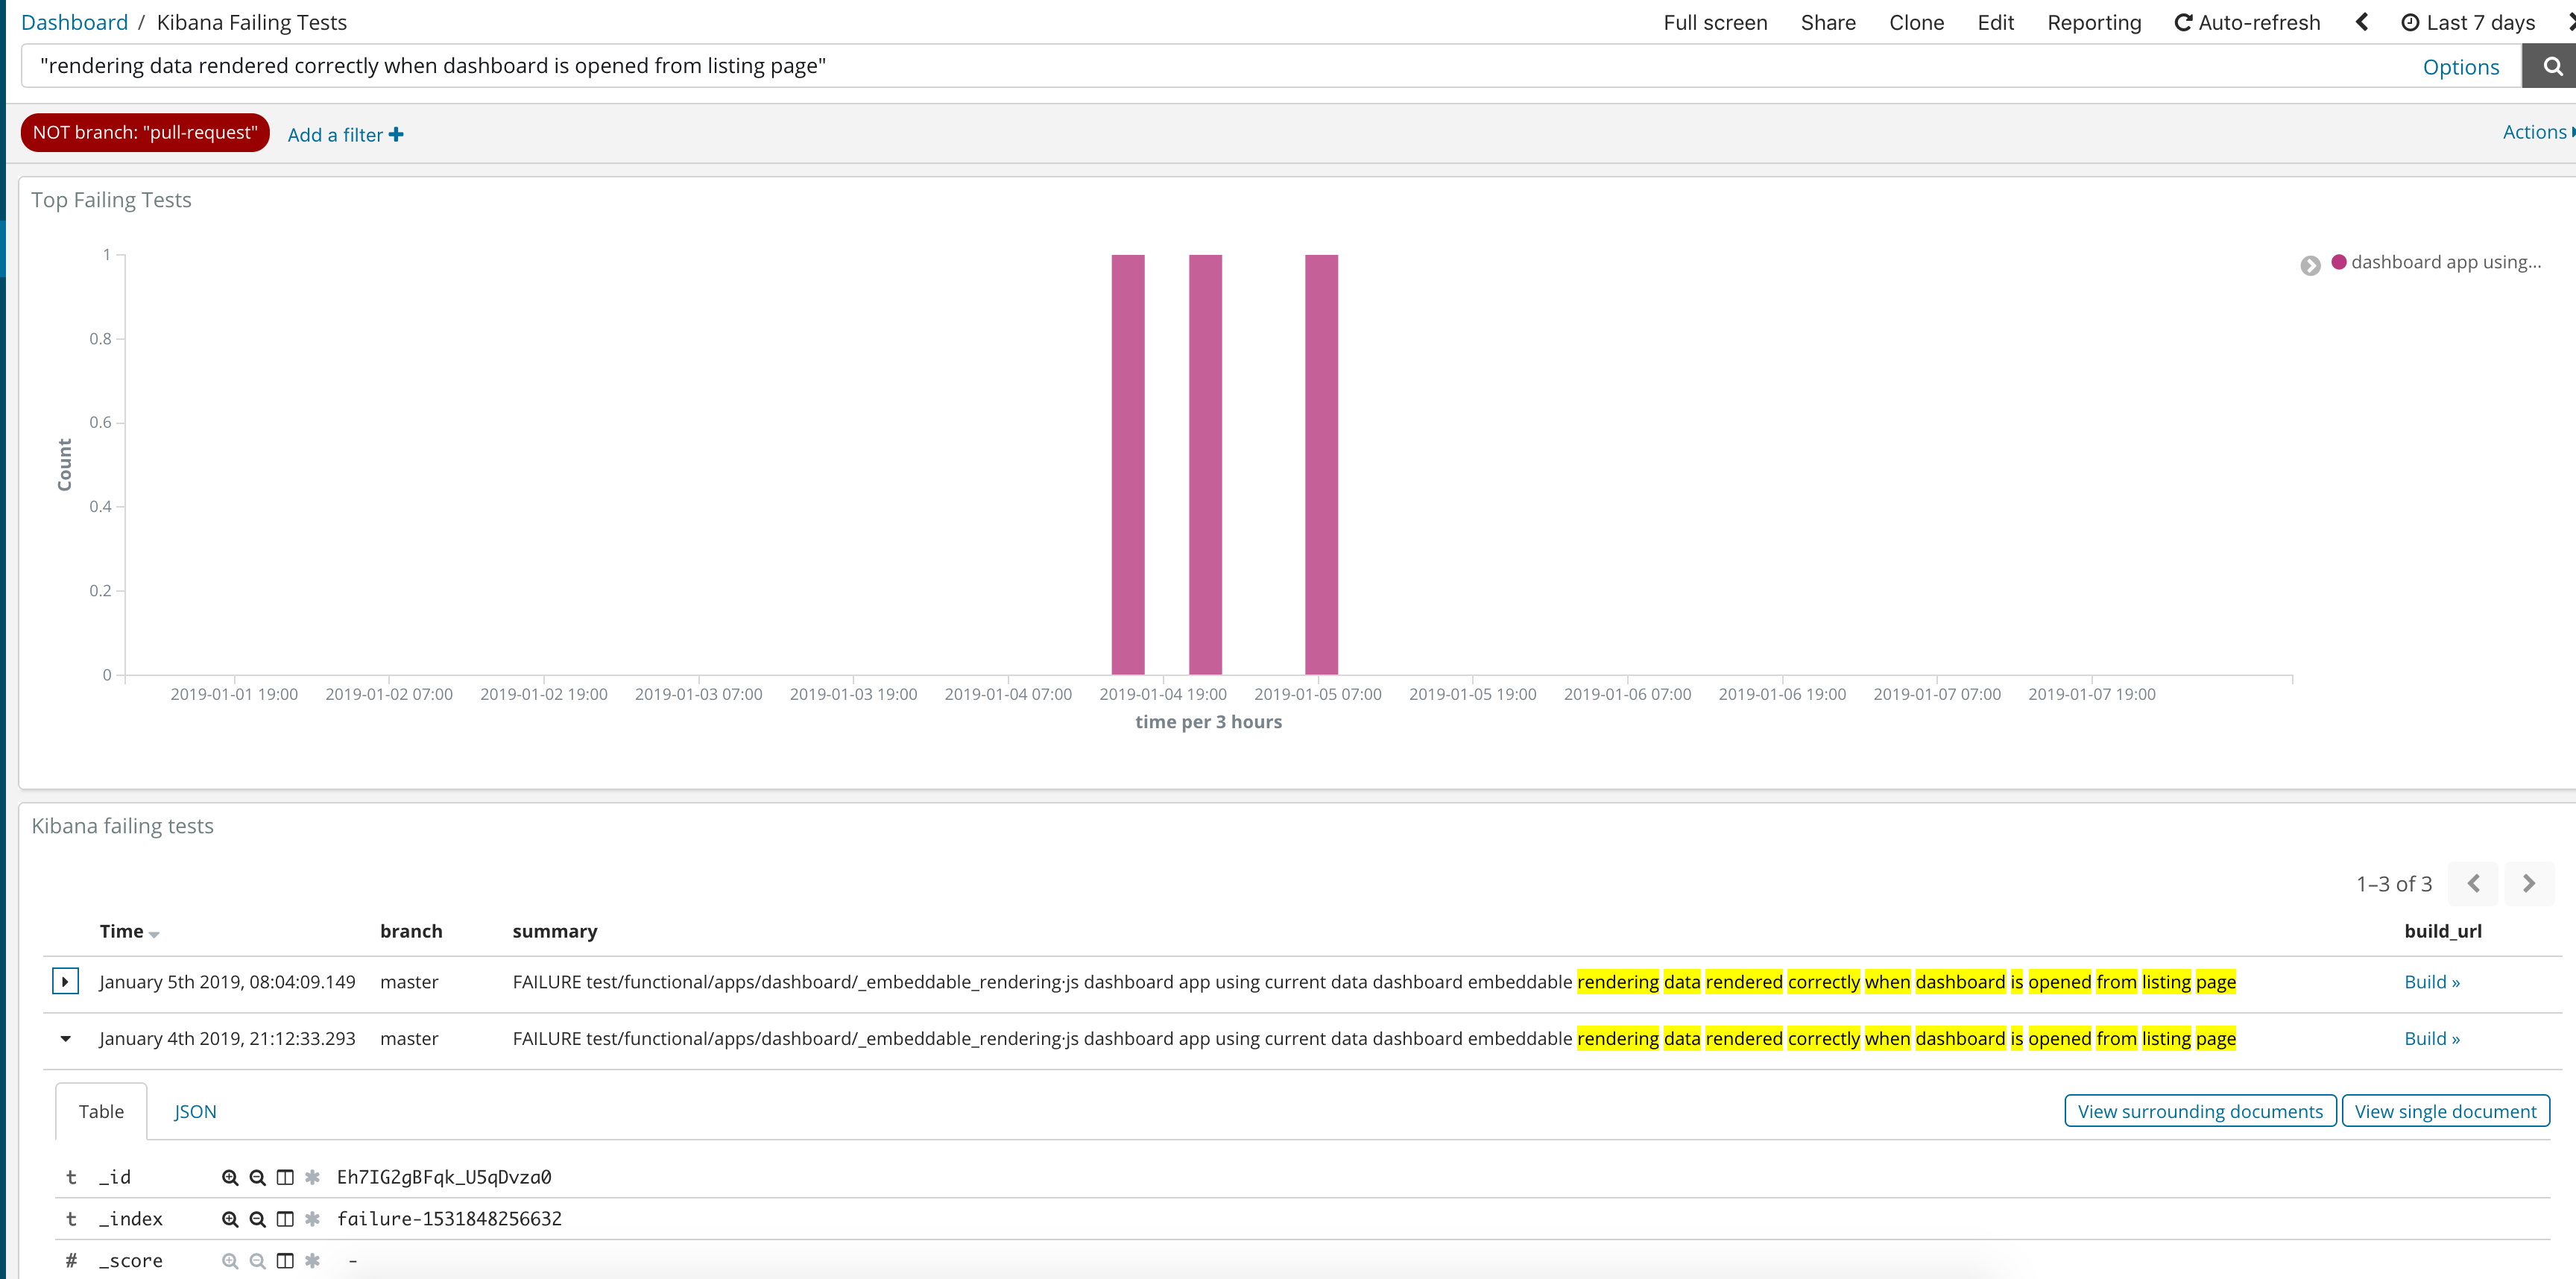This screenshot has width=2576, height=1279.
Task: Click View surrounding documents button
Action: pyautogui.click(x=2199, y=1110)
